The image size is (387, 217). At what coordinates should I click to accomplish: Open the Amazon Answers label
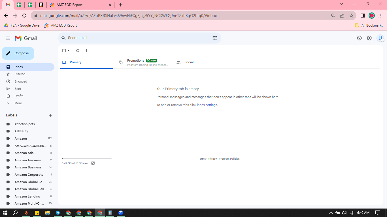click(27, 160)
